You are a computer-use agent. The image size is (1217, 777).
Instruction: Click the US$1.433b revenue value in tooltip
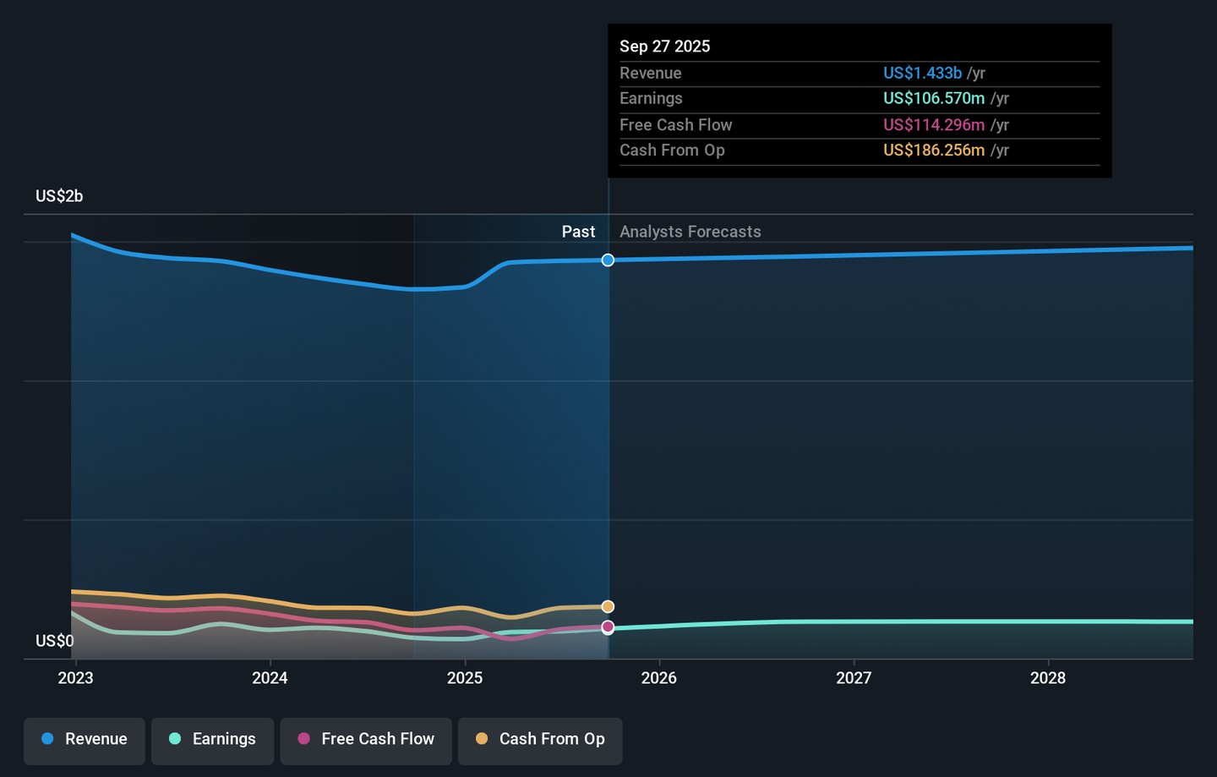pyautogui.click(x=922, y=74)
